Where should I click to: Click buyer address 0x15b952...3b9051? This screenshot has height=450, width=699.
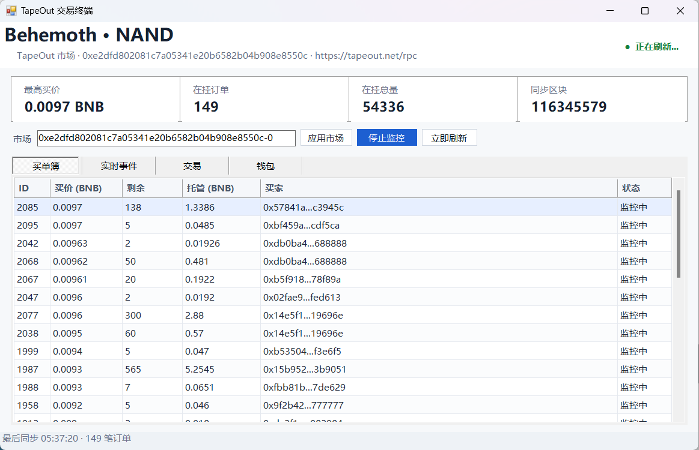(305, 370)
